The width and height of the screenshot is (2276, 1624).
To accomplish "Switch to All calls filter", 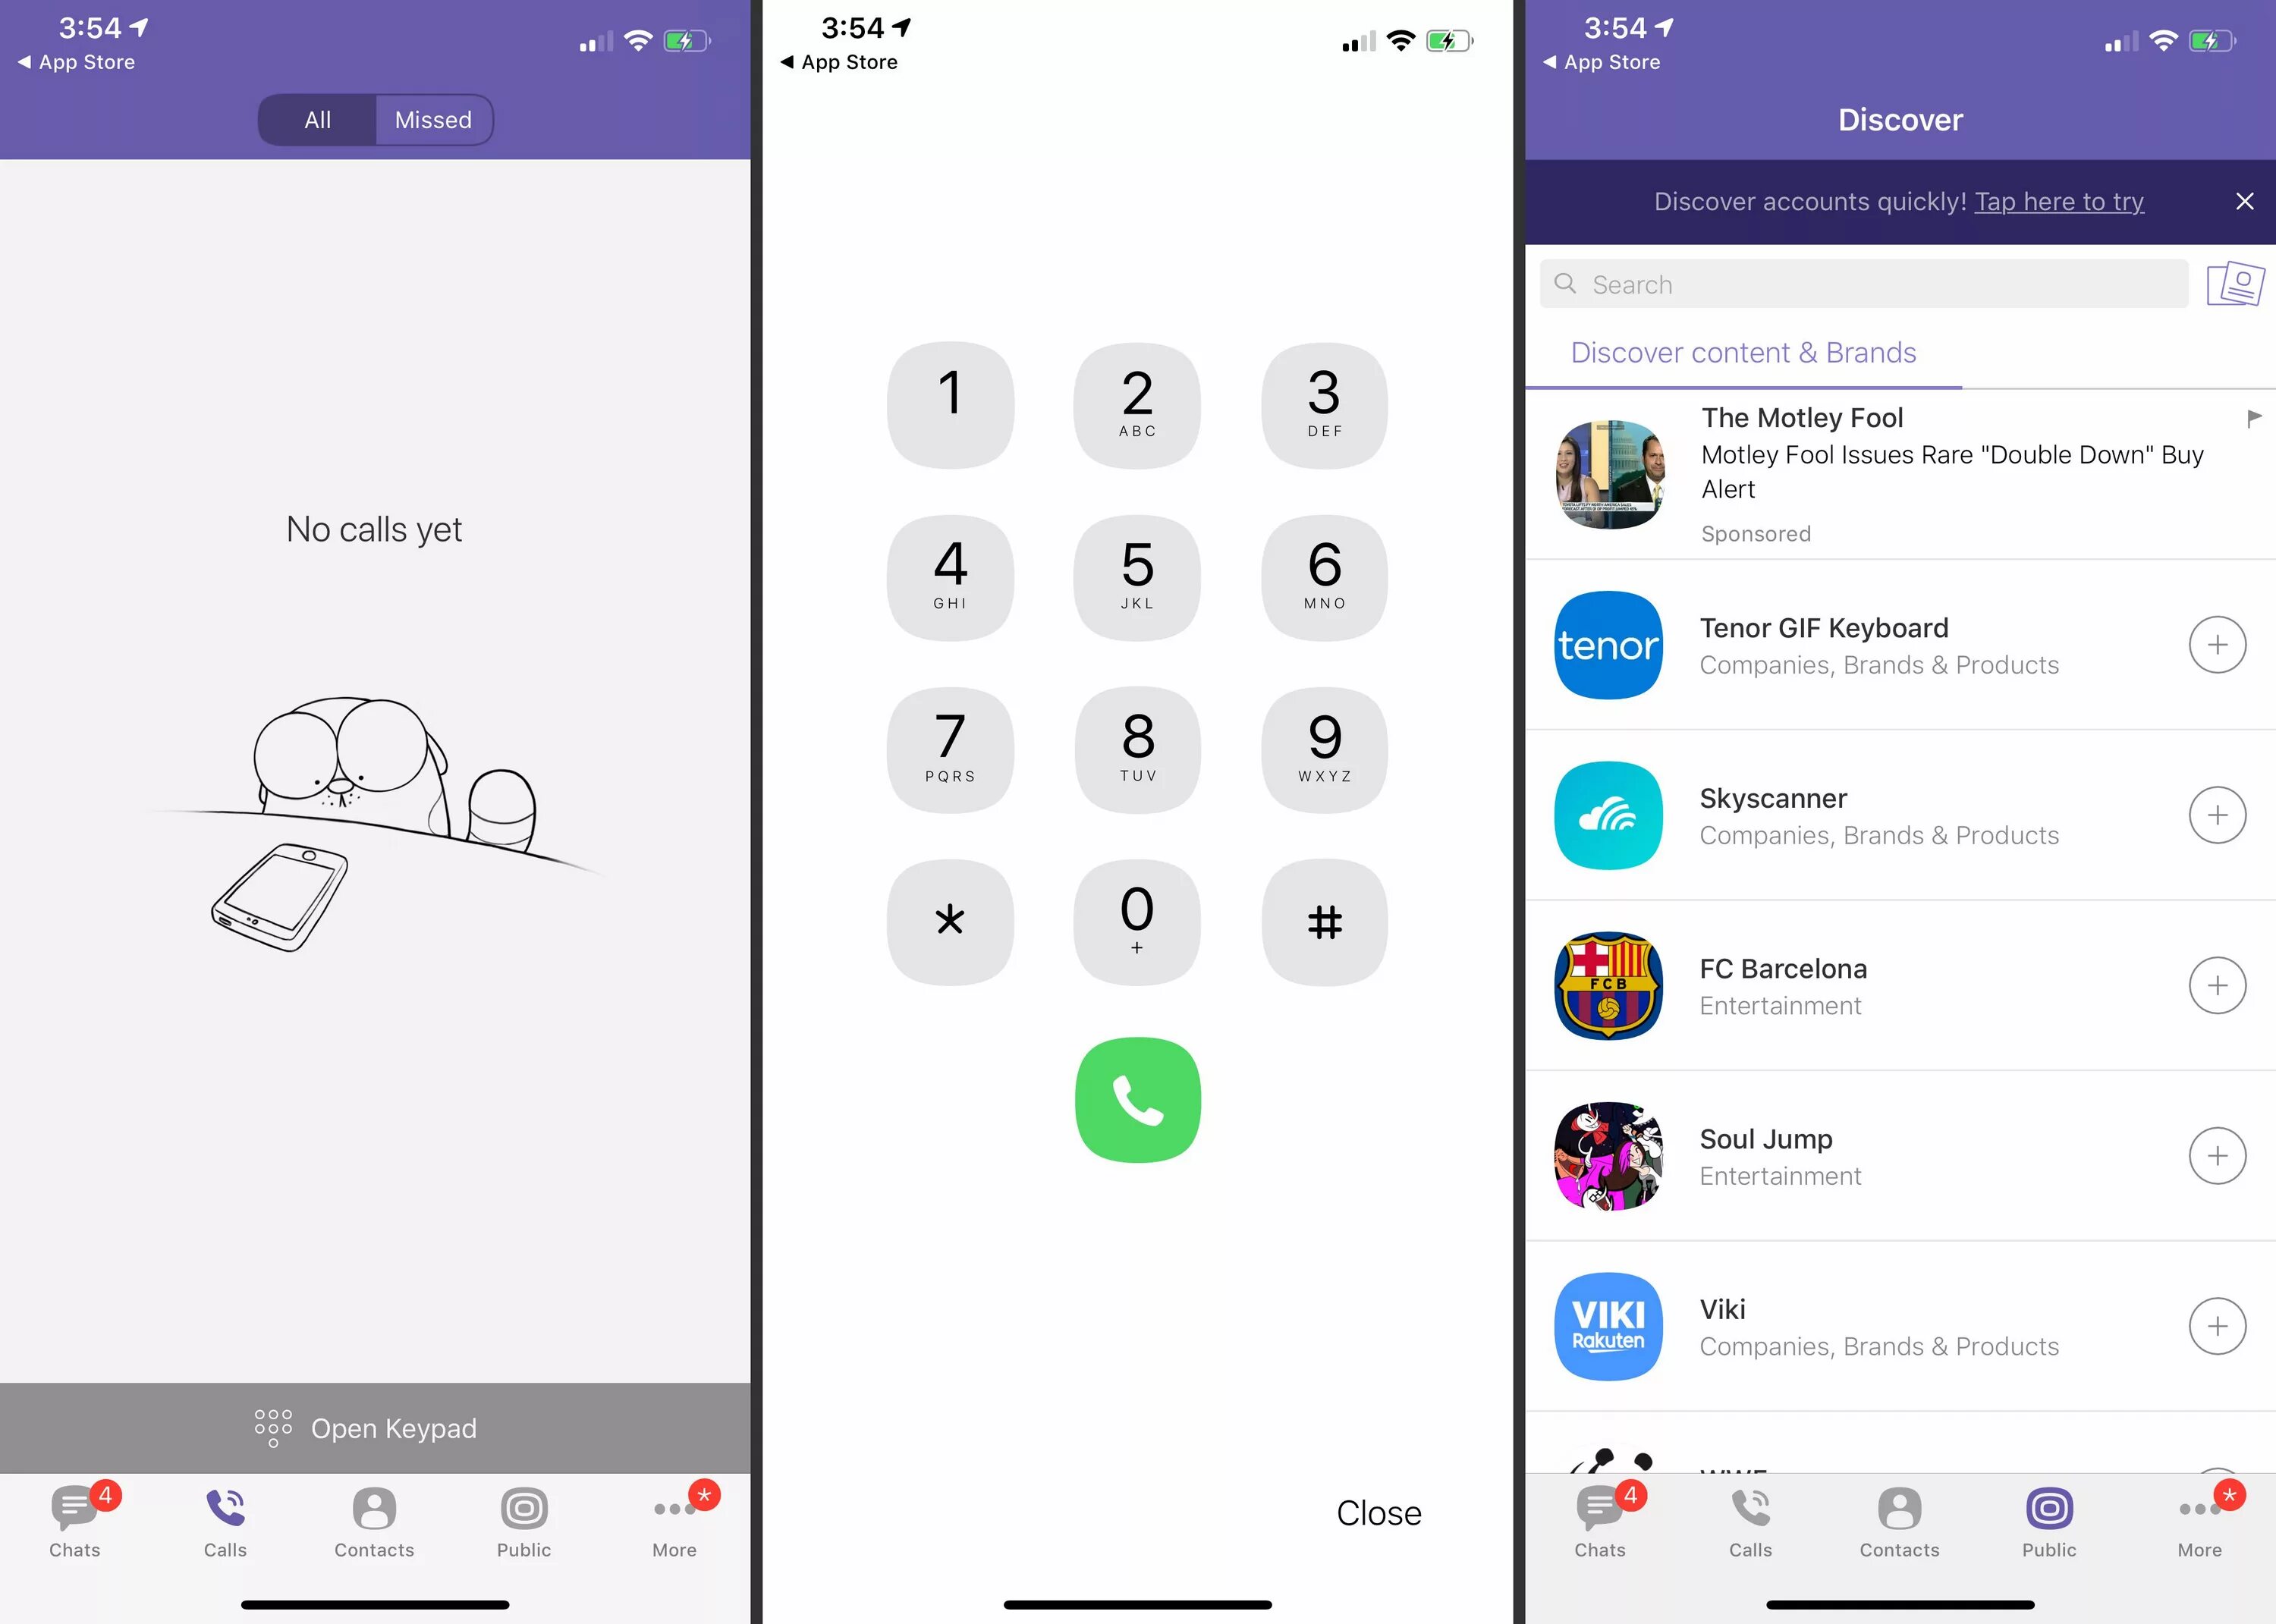I will coord(318,120).
